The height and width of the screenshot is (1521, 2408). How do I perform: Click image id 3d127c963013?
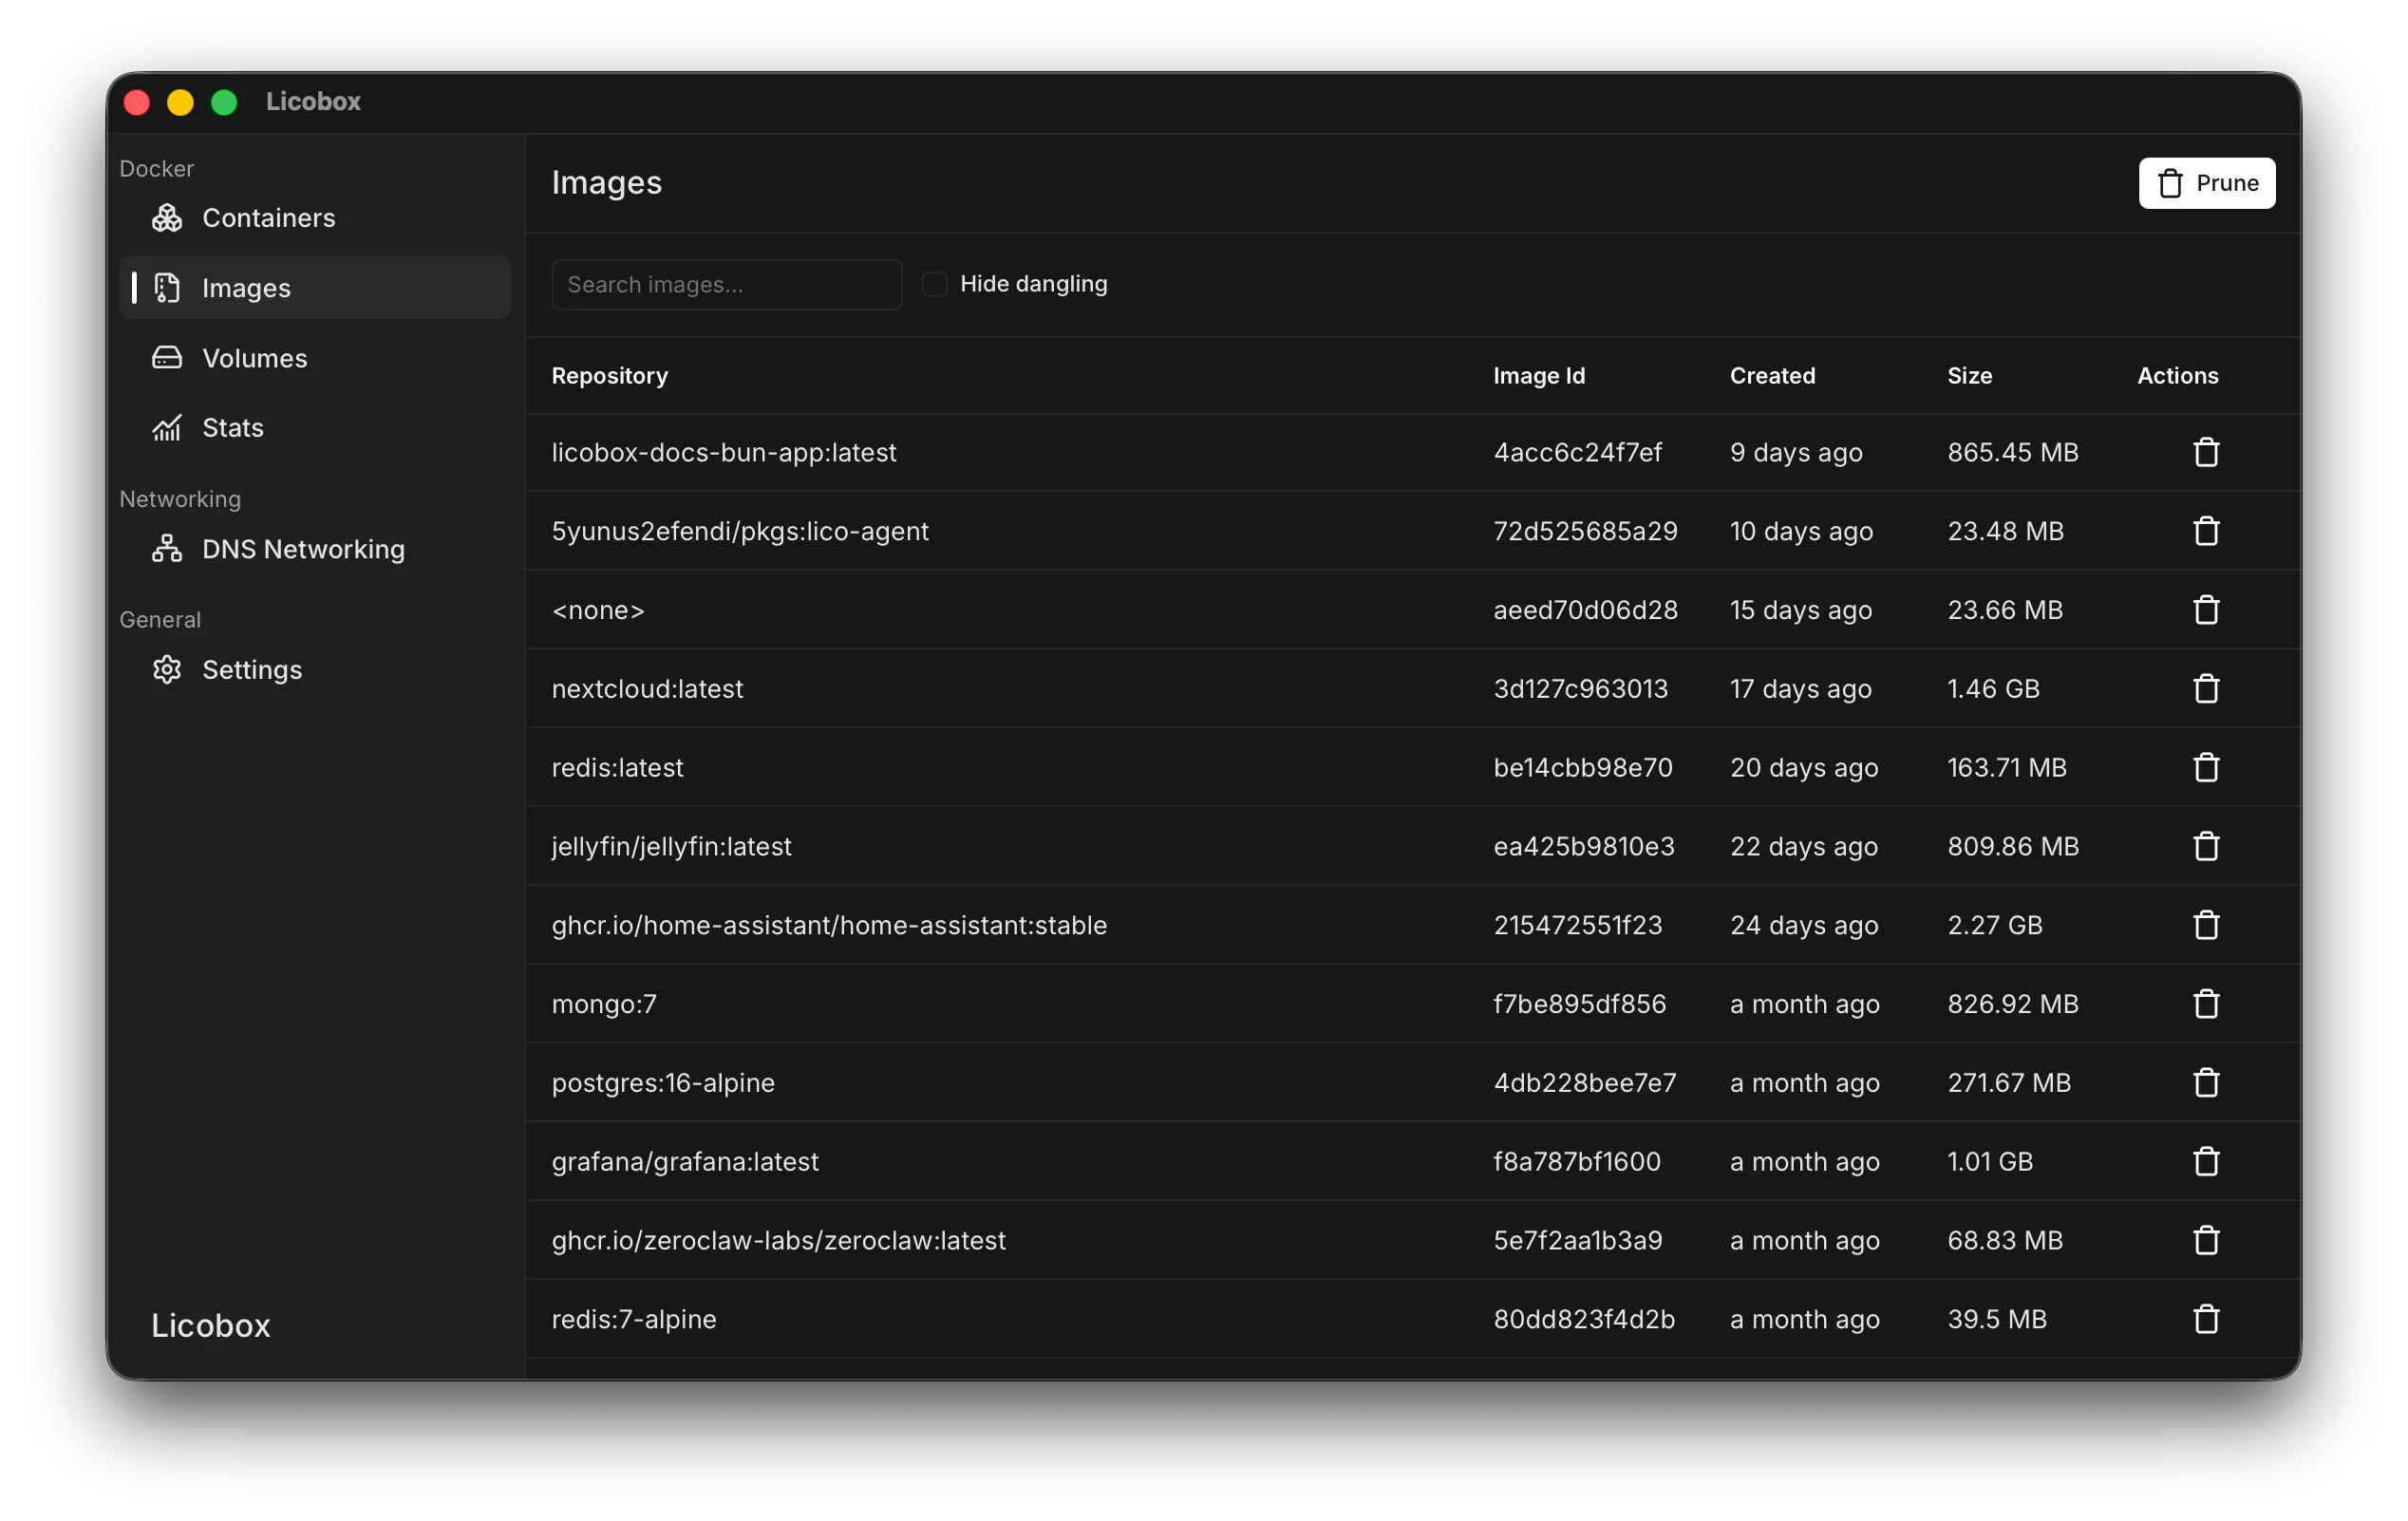click(1580, 689)
